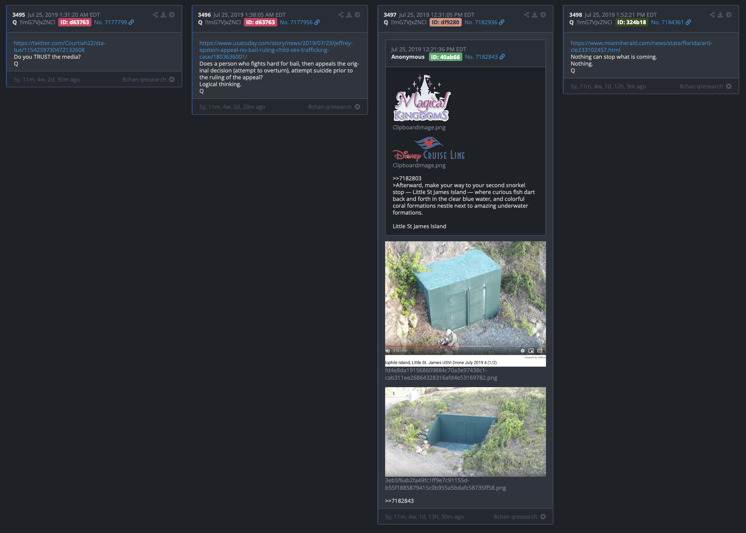Image resolution: width=746 pixels, height=533 pixels.
Task: Click '5y, 11m, 4w, 1d, 13h, 30m ago' text
Action: 424,517
